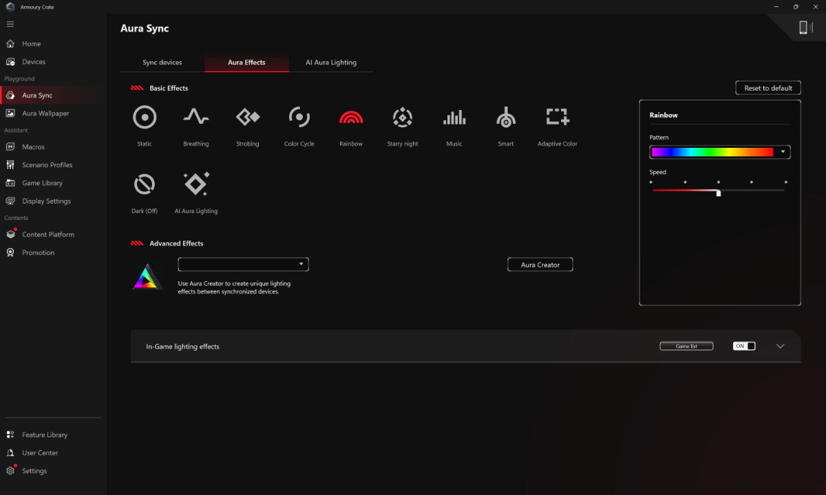Open Aura Sync in sidebar
Viewport: 826px width, 495px height.
point(37,96)
